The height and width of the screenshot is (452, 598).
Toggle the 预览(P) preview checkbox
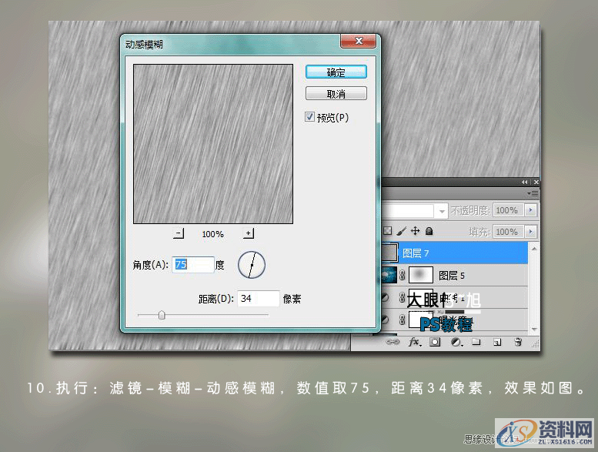click(x=310, y=118)
